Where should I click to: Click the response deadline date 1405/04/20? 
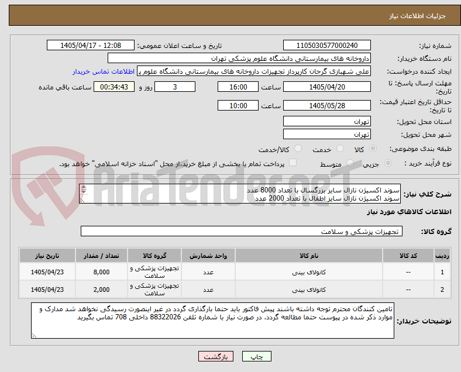pyautogui.click(x=326, y=87)
